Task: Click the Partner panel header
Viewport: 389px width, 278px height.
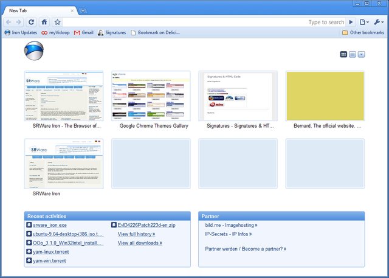Action: pos(281,216)
